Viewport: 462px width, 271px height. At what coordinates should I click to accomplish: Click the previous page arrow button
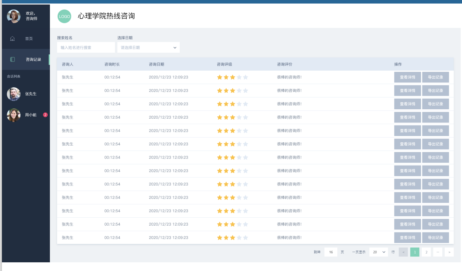tap(403, 252)
